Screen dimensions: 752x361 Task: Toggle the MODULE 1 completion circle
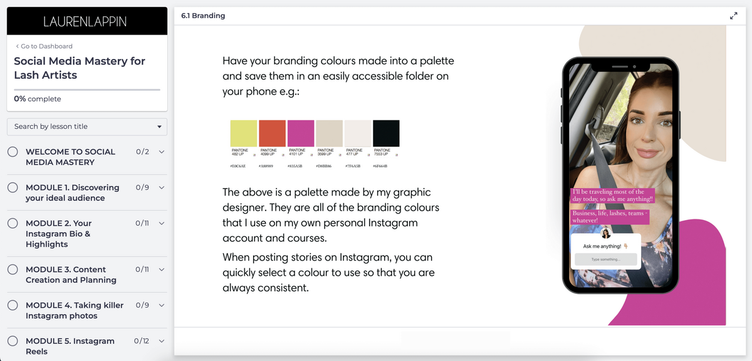point(13,187)
